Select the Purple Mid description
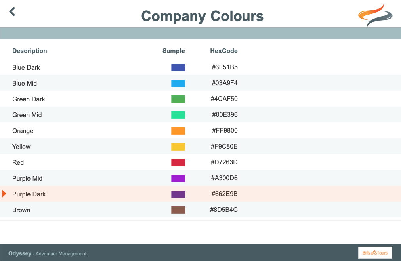This screenshot has width=401, height=261. [27, 179]
